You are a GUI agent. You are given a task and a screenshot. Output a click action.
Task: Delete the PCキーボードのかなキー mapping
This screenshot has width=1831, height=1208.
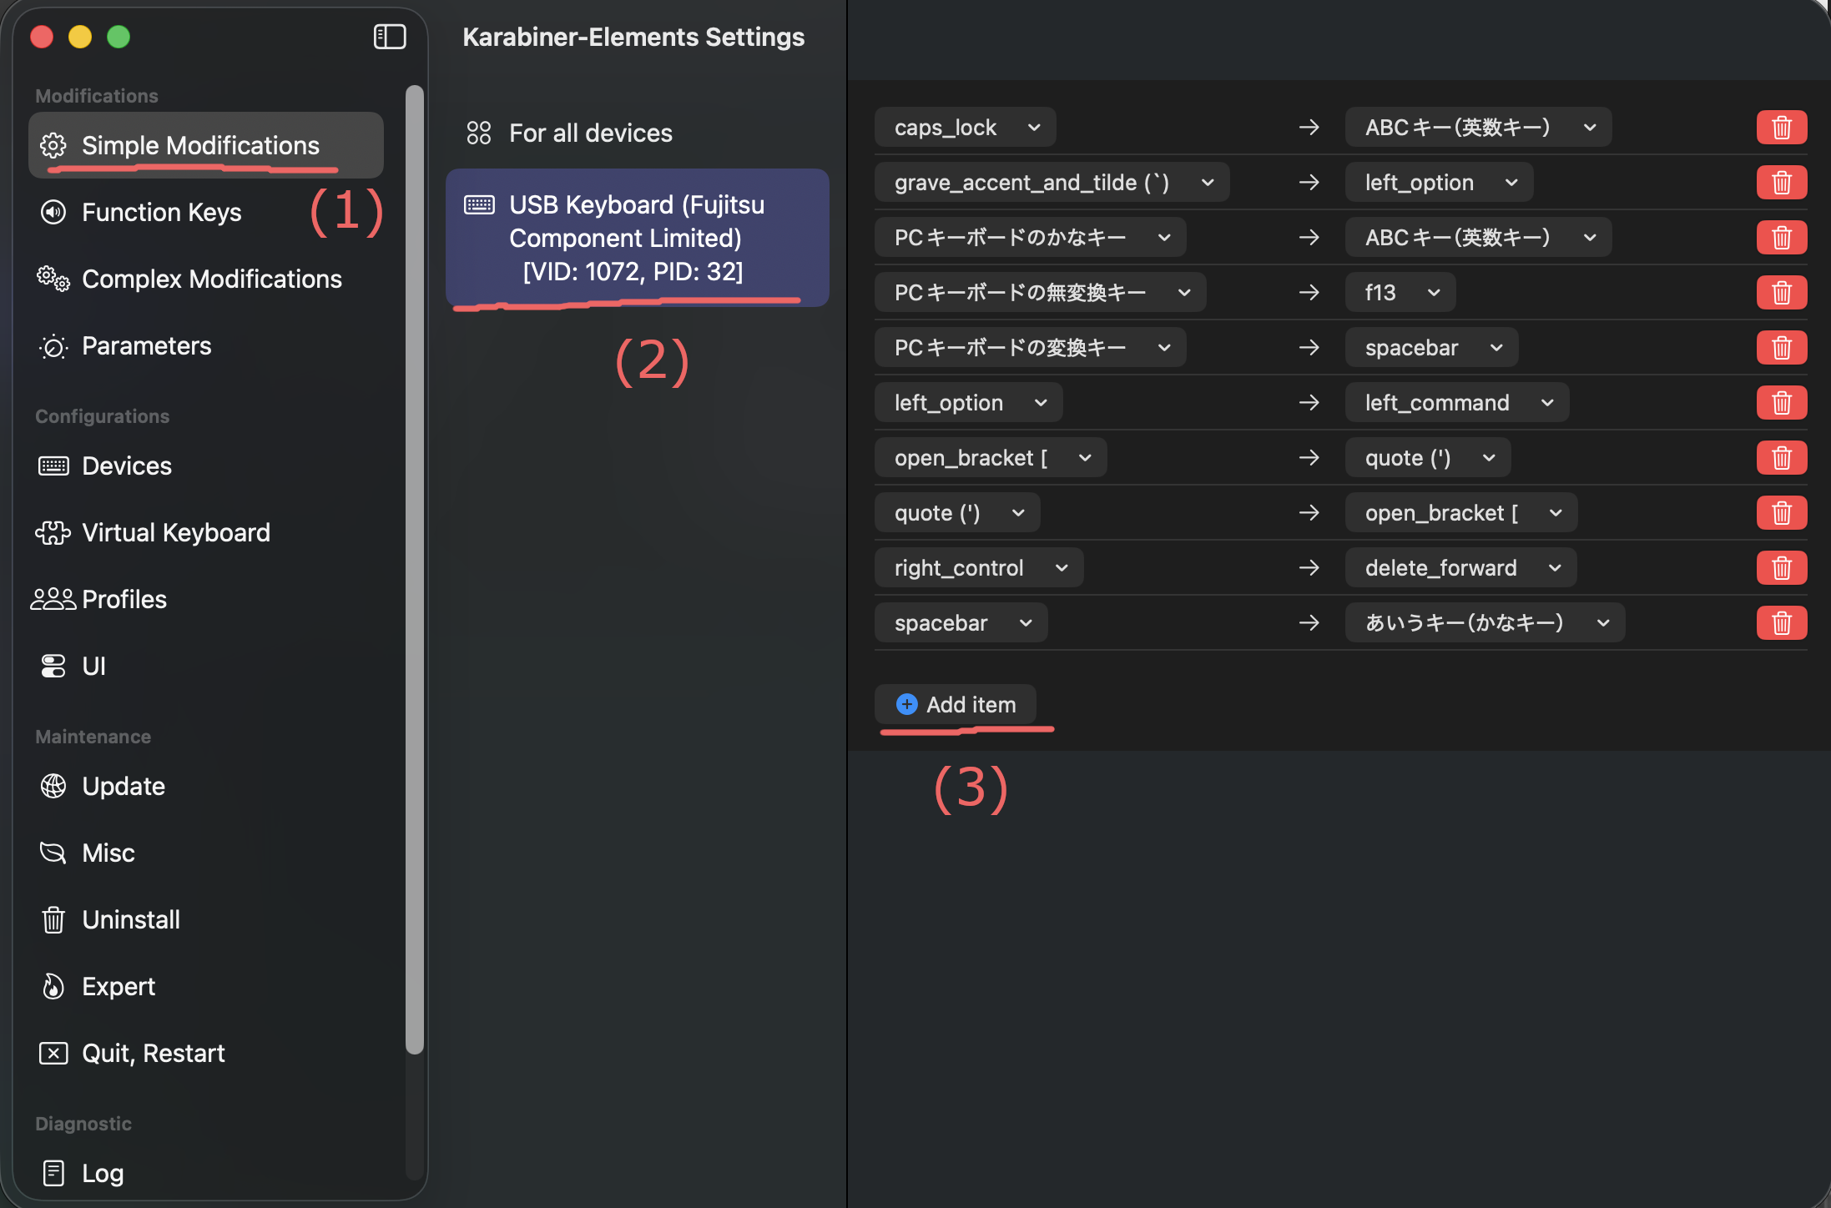point(1782,238)
